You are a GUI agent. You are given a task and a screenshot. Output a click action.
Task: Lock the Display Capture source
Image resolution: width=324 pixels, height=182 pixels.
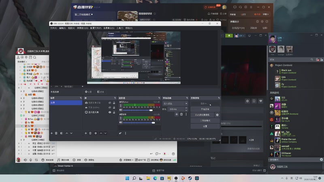click(x=114, y=112)
